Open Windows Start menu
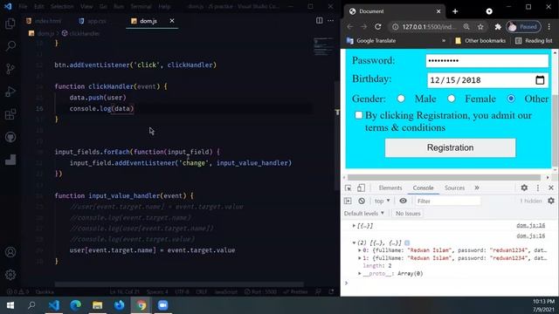The image size is (559, 314). coord(10,305)
